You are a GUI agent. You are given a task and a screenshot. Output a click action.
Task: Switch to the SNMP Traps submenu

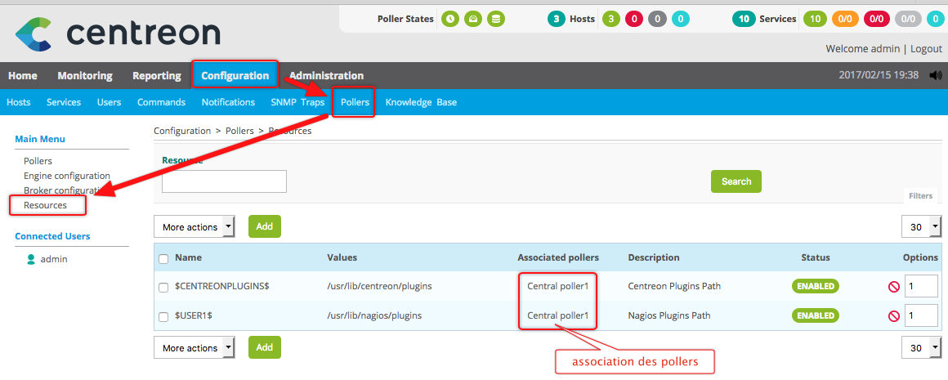[297, 102]
